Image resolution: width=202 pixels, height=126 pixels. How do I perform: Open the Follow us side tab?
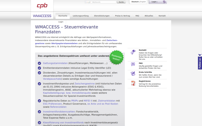[200, 62]
